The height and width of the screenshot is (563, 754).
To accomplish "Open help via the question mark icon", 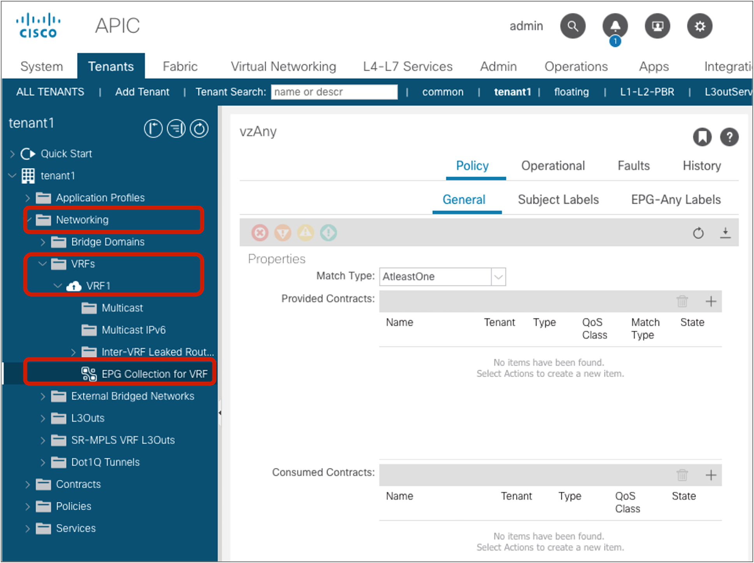I will (x=729, y=137).
